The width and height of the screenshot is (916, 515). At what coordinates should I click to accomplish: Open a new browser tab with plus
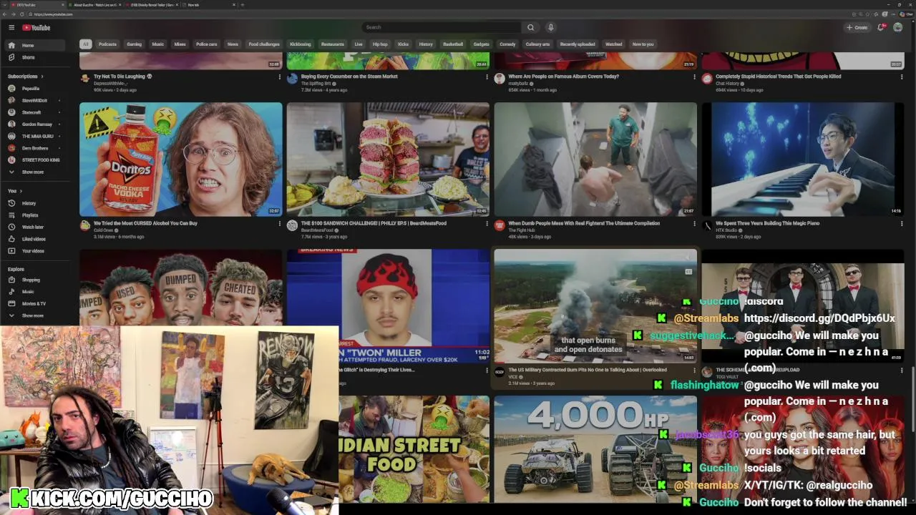coord(242,5)
